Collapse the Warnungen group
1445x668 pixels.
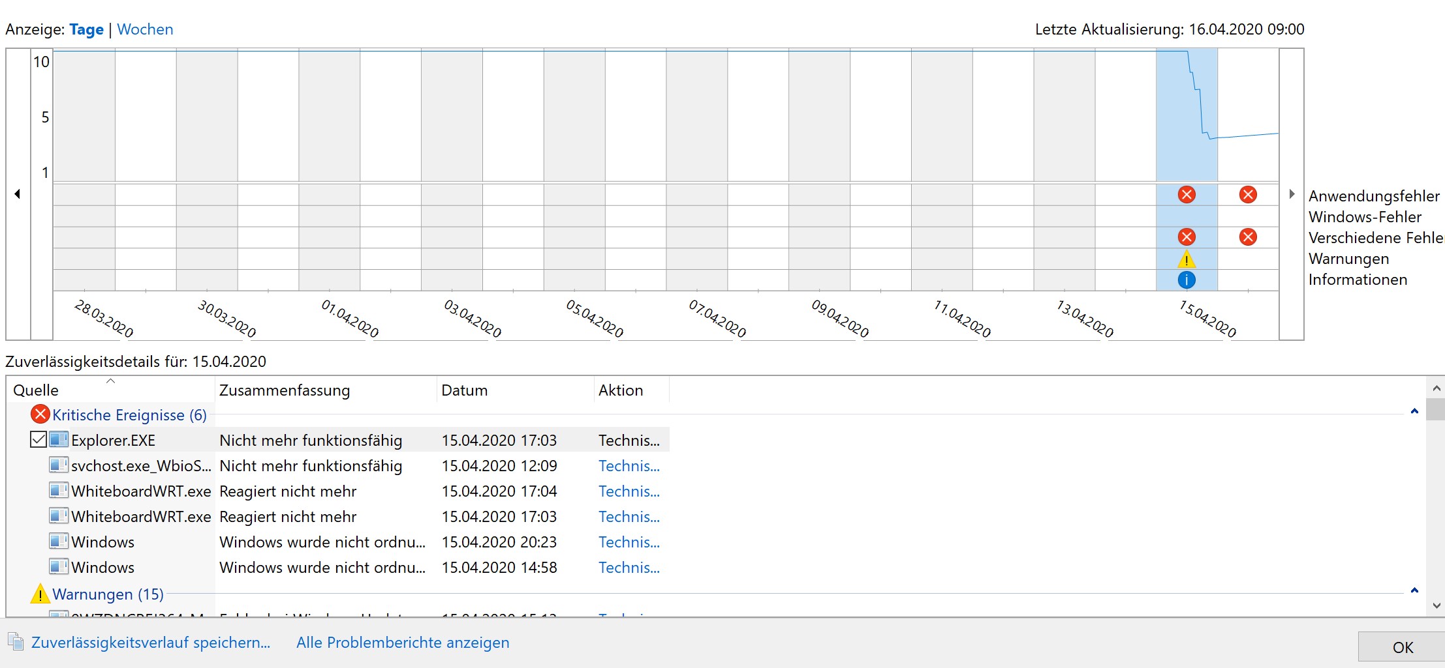tap(1414, 590)
